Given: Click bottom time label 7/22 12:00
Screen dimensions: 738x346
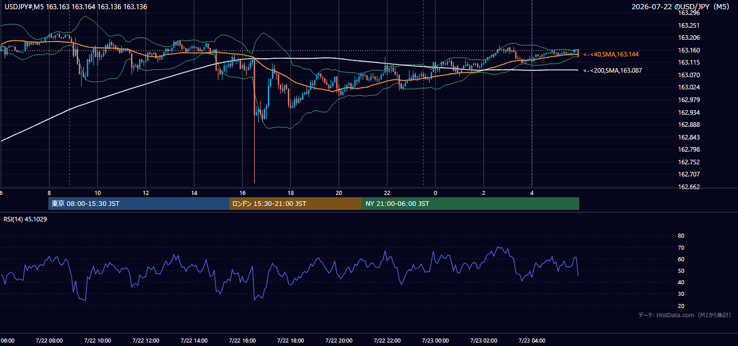Looking at the screenshot, I should pyautogui.click(x=146, y=341).
